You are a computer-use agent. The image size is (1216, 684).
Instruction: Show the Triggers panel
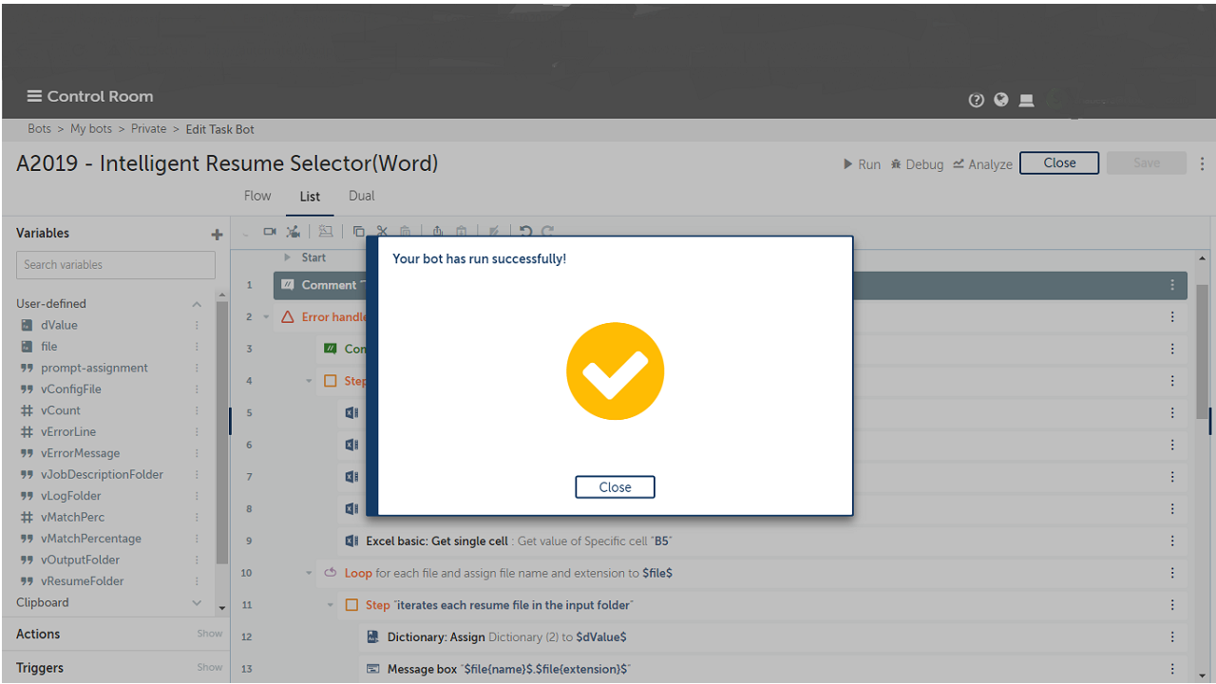(210, 667)
